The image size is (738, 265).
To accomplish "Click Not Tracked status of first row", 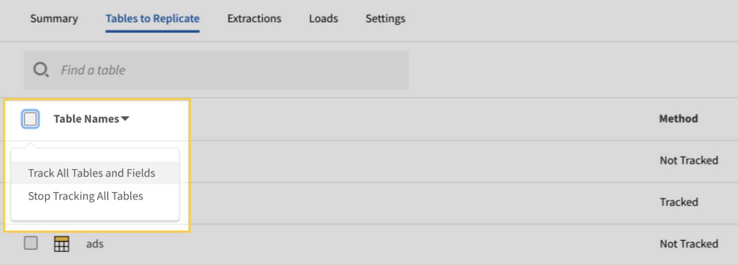I will pos(689,160).
